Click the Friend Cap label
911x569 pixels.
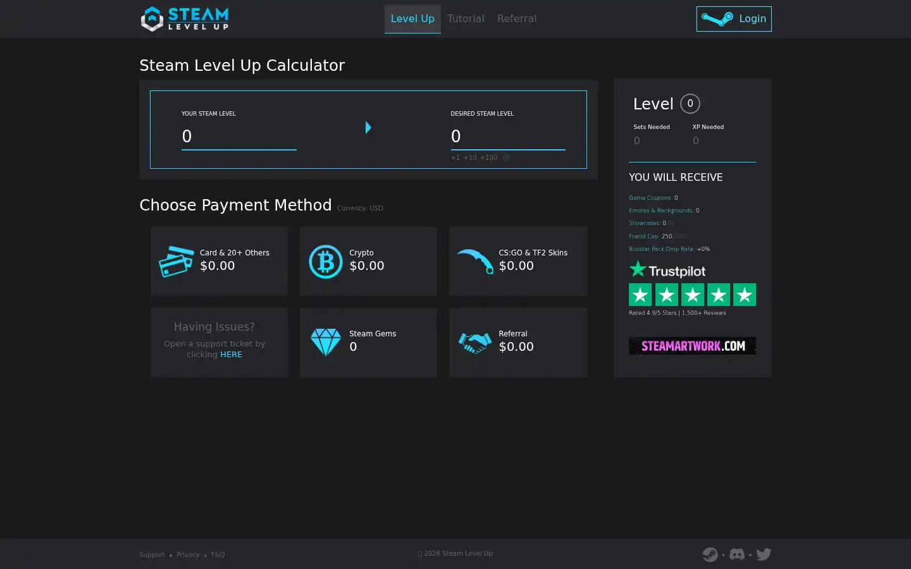point(644,236)
